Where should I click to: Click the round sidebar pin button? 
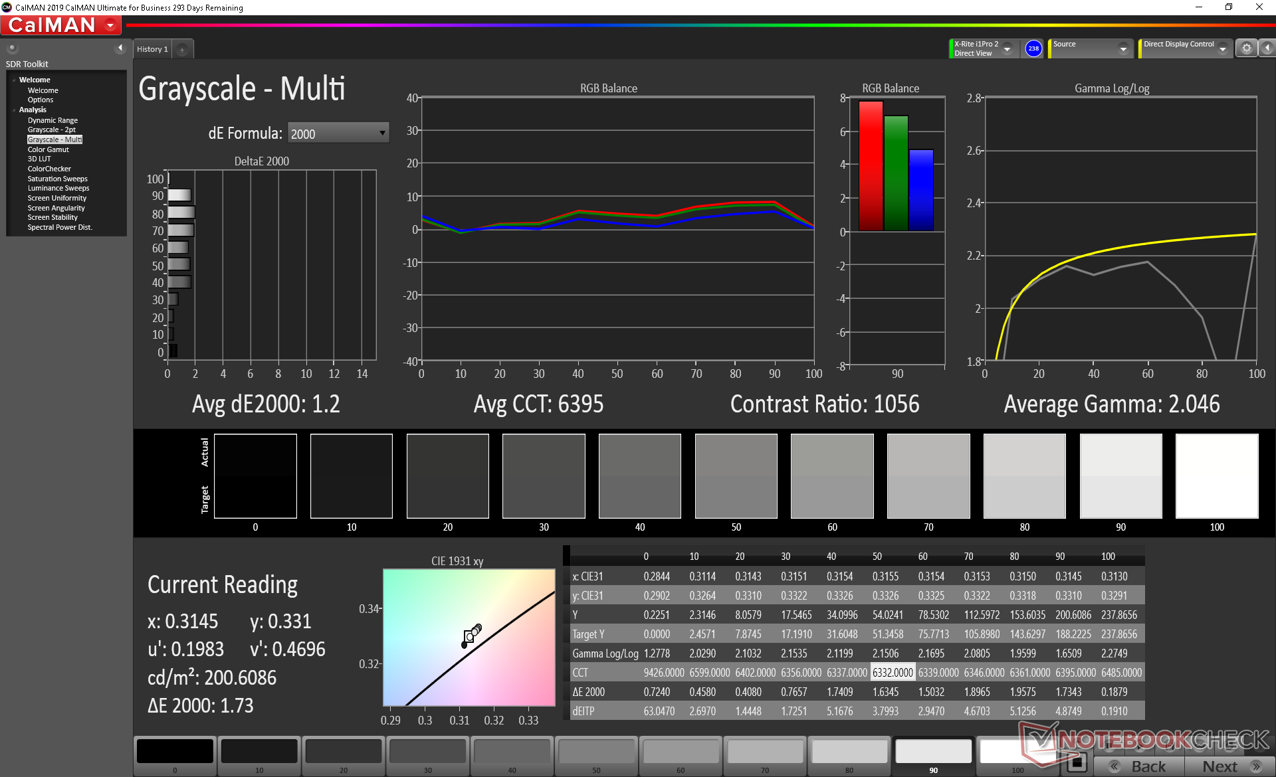click(x=12, y=48)
